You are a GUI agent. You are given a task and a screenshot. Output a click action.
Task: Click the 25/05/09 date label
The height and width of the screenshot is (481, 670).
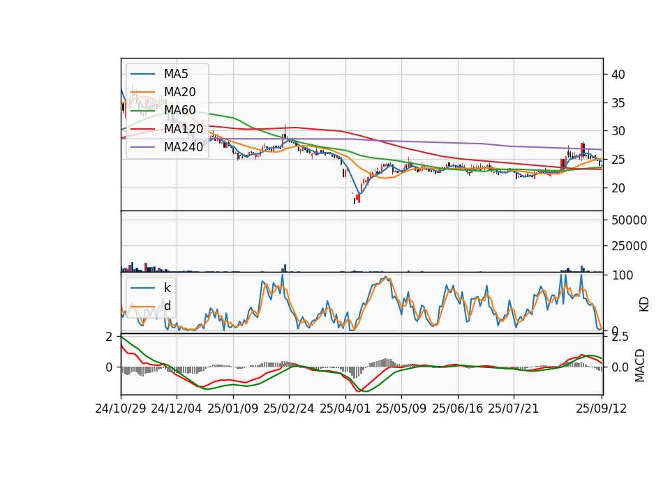pos(401,409)
